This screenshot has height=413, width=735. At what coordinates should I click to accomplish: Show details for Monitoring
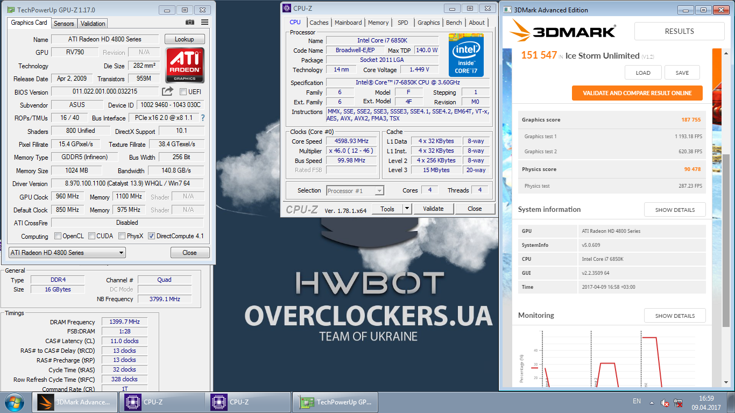point(675,316)
